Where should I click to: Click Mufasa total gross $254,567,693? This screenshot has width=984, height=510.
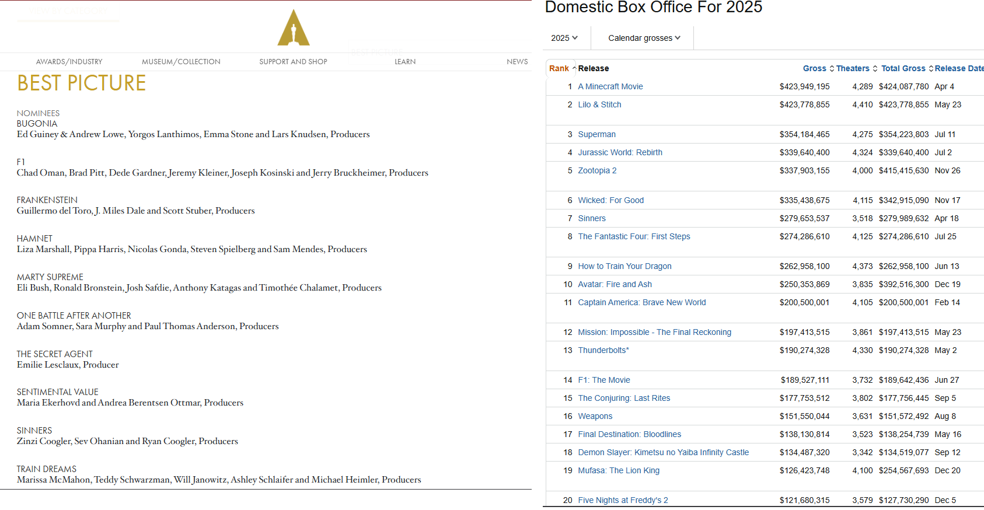point(903,470)
